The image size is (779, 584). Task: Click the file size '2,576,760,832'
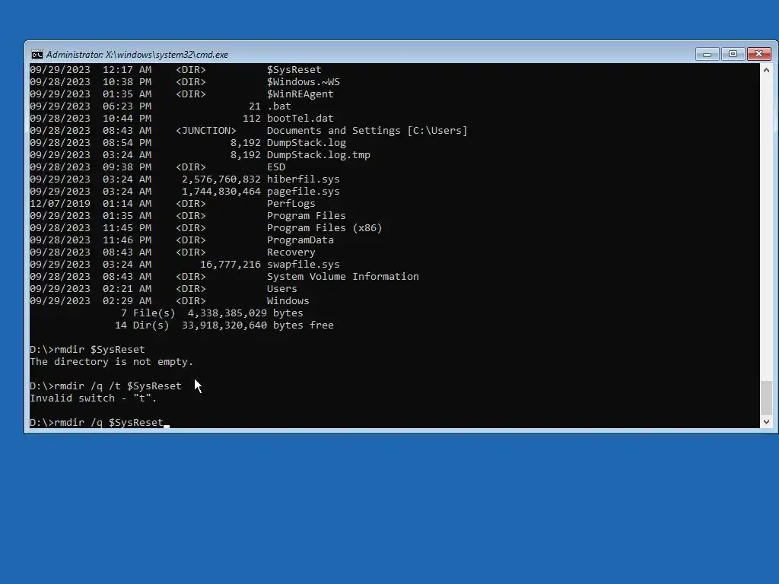pyautogui.click(x=221, y=179)
